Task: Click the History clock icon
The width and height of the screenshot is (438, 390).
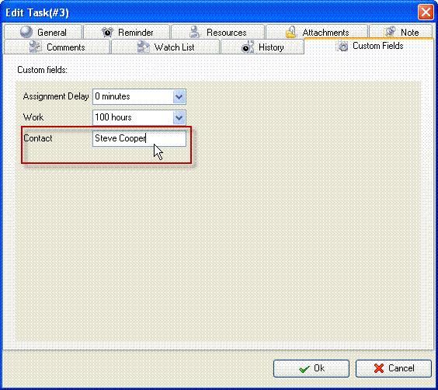Action: pos(248,47)
